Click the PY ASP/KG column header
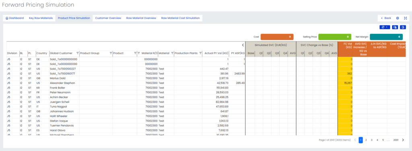412x151 pixels. point(238,53)
